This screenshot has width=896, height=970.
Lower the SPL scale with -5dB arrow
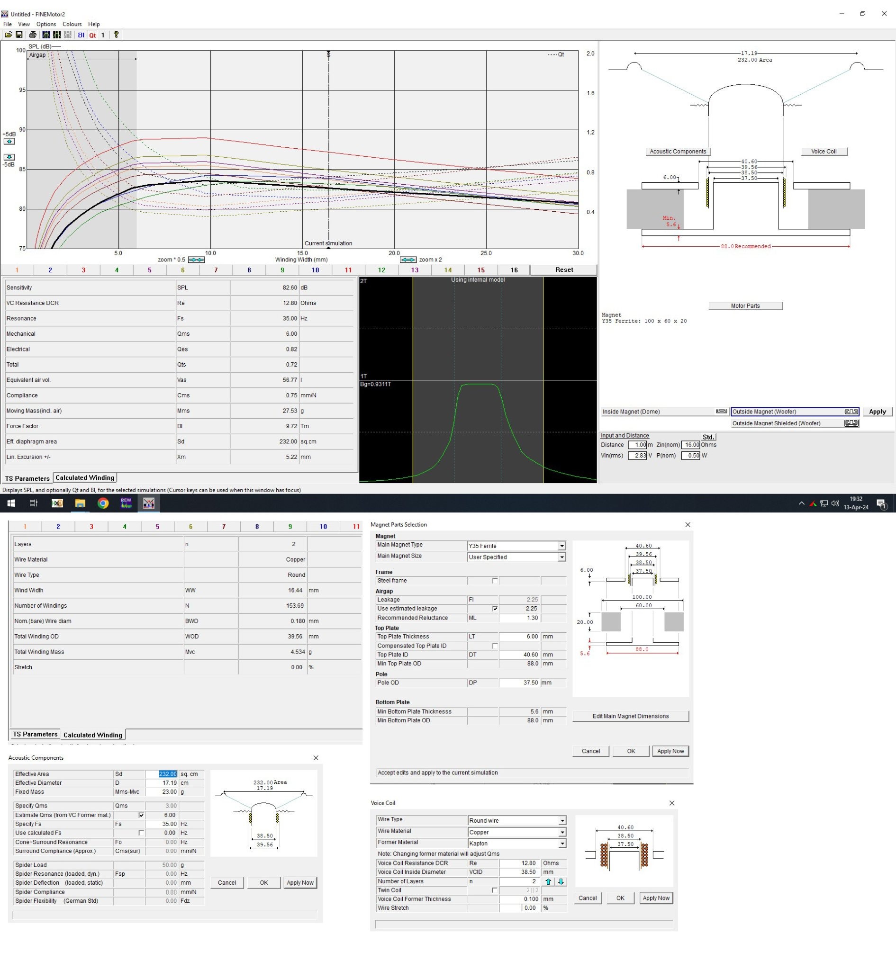click(x=9, y=157)
